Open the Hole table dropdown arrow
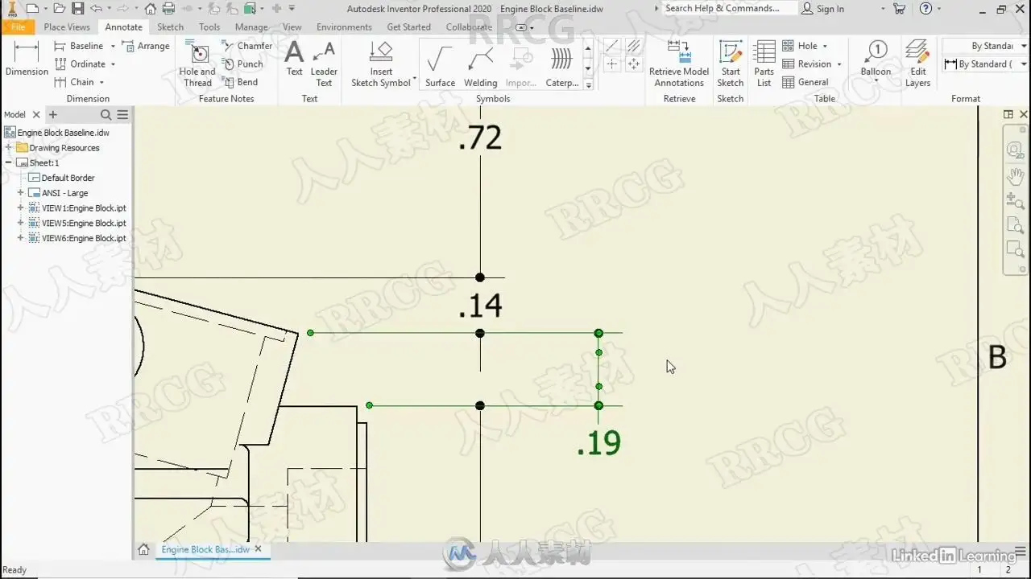This screenshot has height=579, width=1031. pos(825,47)
